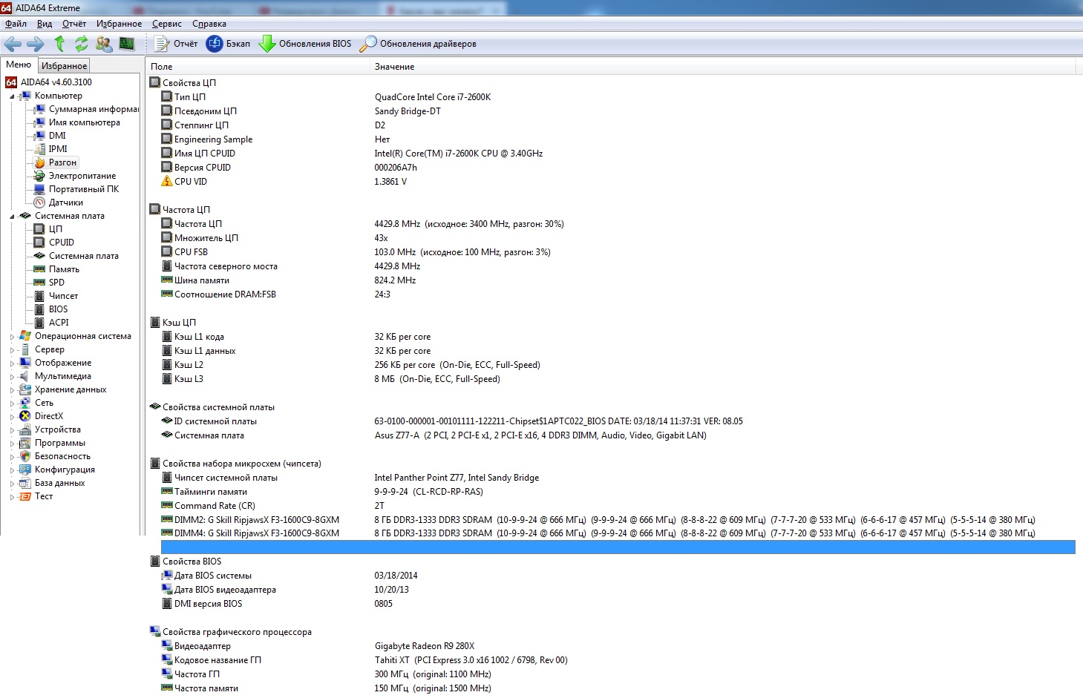This screenshot has height=698, width=1083.
Task: Select the IPMI tree item
Action: tap(58, 149)
